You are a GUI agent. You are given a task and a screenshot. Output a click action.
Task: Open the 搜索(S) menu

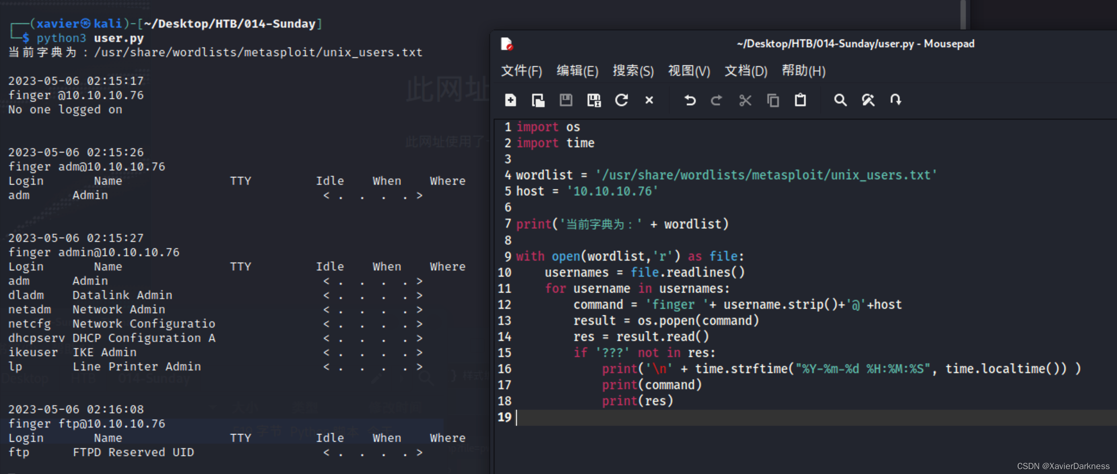click(633, 71)
